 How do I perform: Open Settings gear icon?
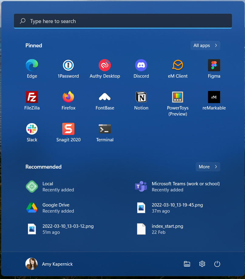[202, 264]
